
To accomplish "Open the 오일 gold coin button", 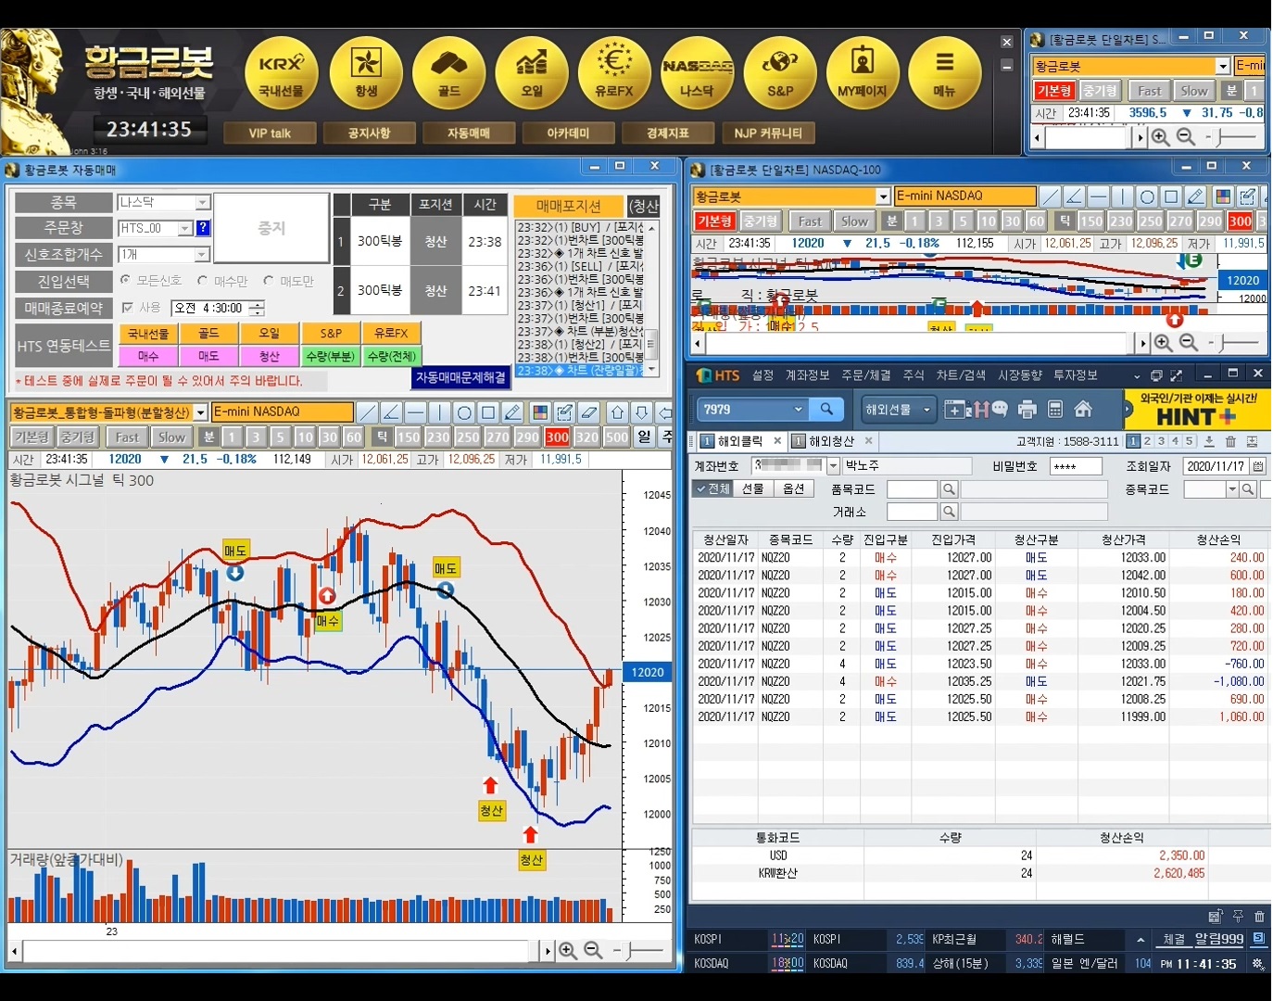I will pyautogui.click(x=532, y=72).
